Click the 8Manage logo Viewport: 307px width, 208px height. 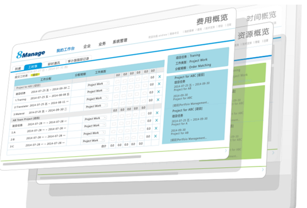click(x=30, y=54)
